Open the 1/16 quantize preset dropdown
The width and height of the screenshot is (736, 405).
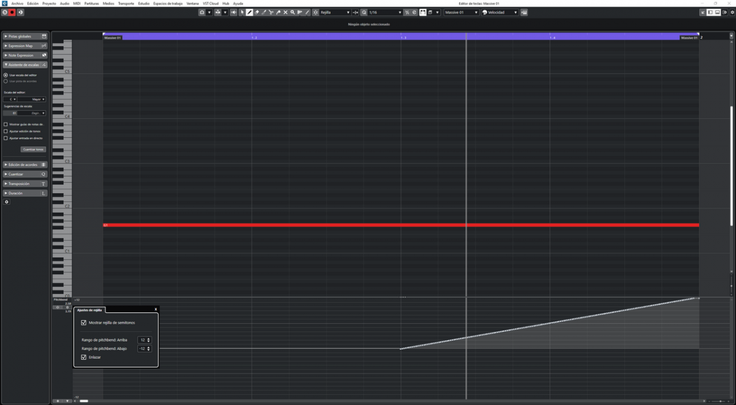(384, 12)
